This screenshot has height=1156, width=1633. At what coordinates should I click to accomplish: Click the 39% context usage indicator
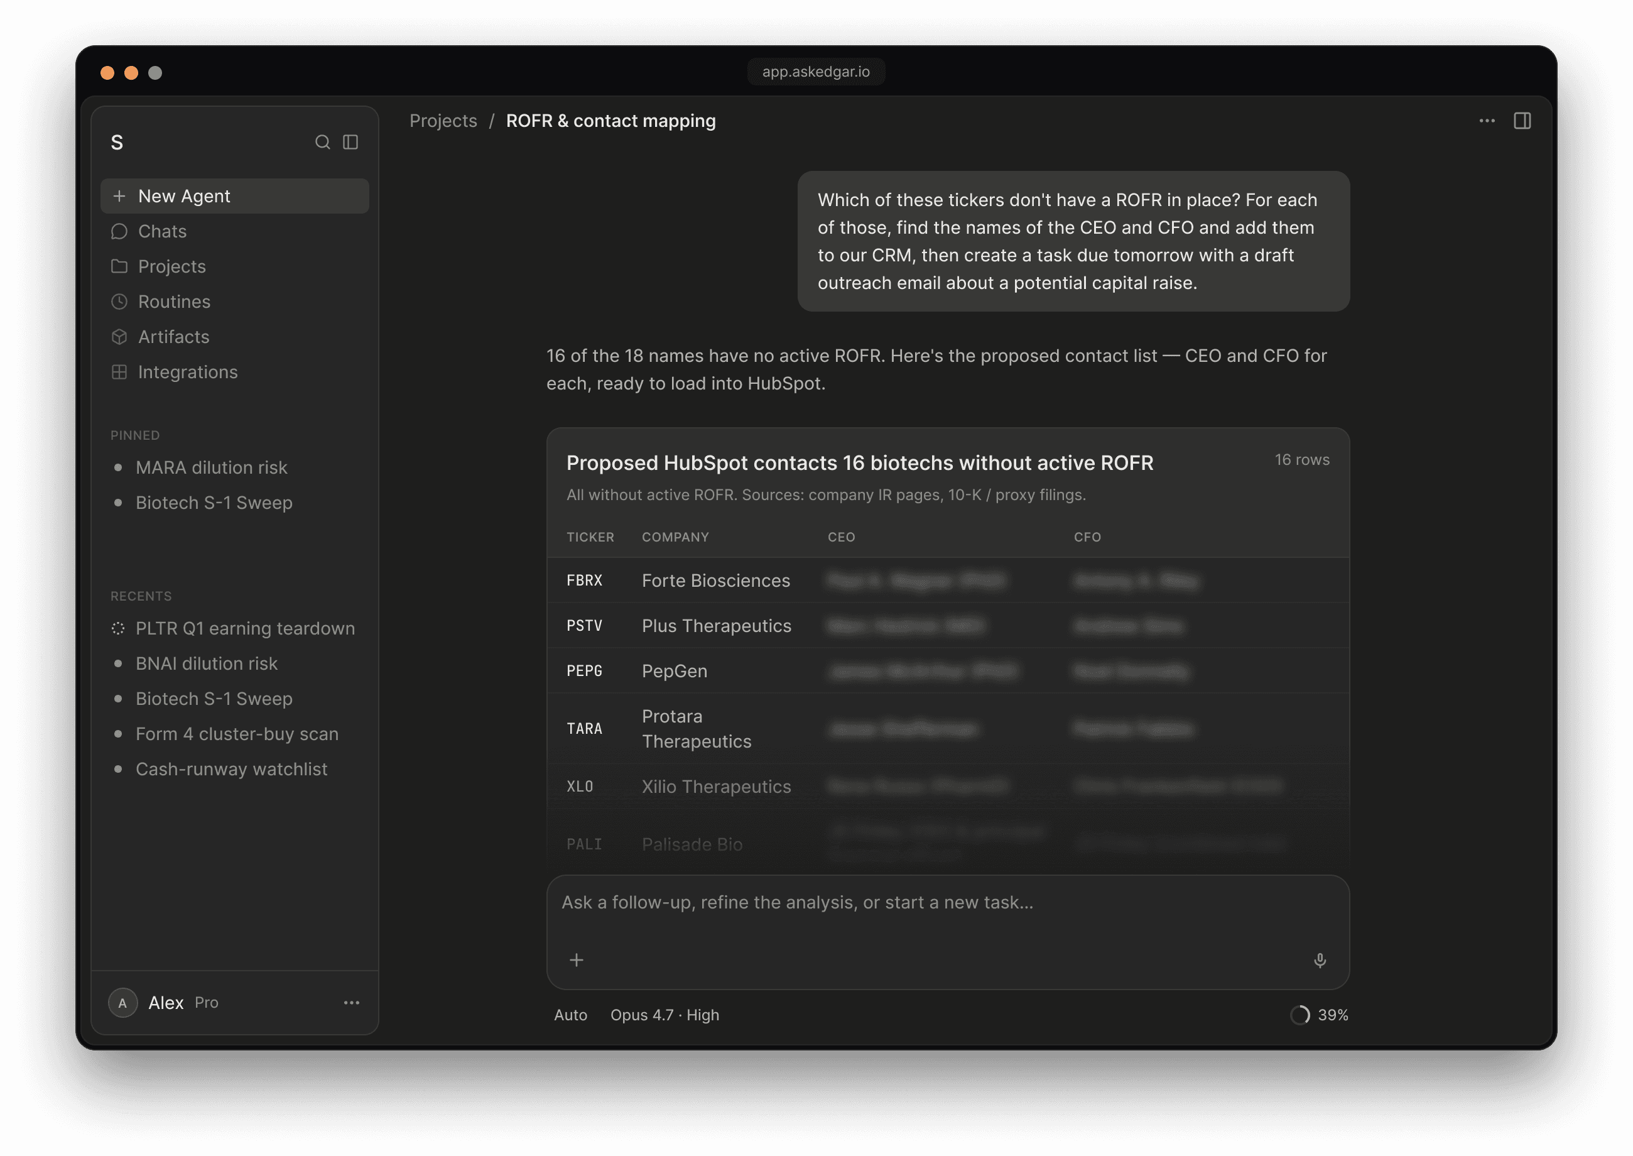coord(1320,1015)
